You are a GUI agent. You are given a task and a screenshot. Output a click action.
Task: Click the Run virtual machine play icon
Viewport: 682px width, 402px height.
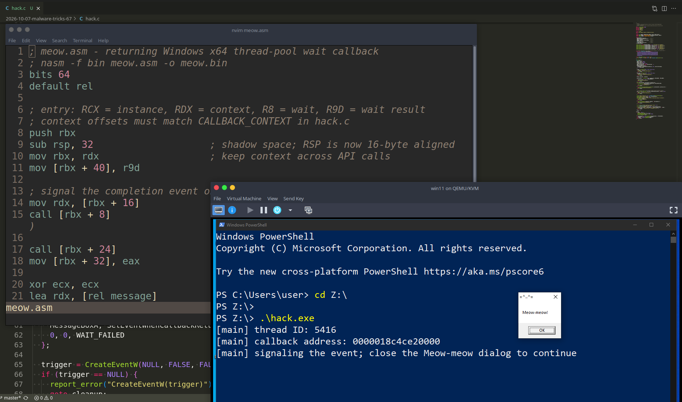250,210
